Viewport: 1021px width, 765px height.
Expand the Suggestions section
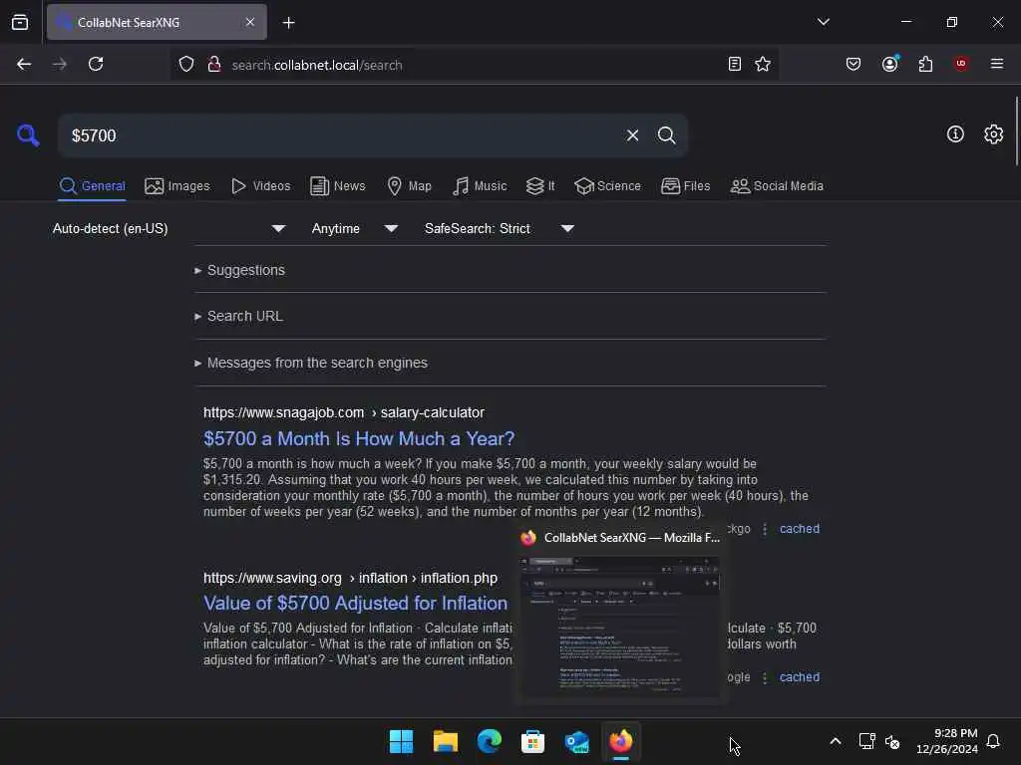pyautogui.click(x=239, y=270)
